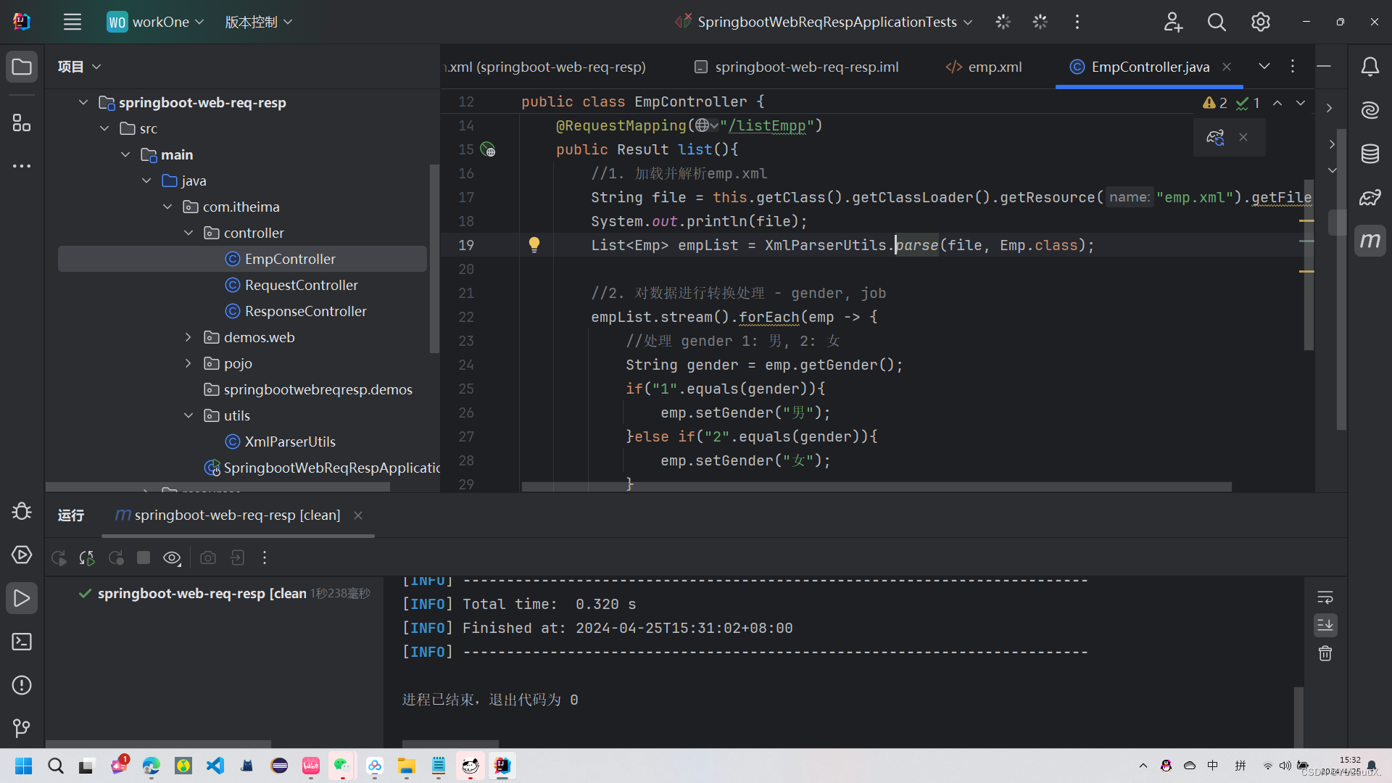
Task: Open the Database tool window icon
Action: [x=1370, y=154]
